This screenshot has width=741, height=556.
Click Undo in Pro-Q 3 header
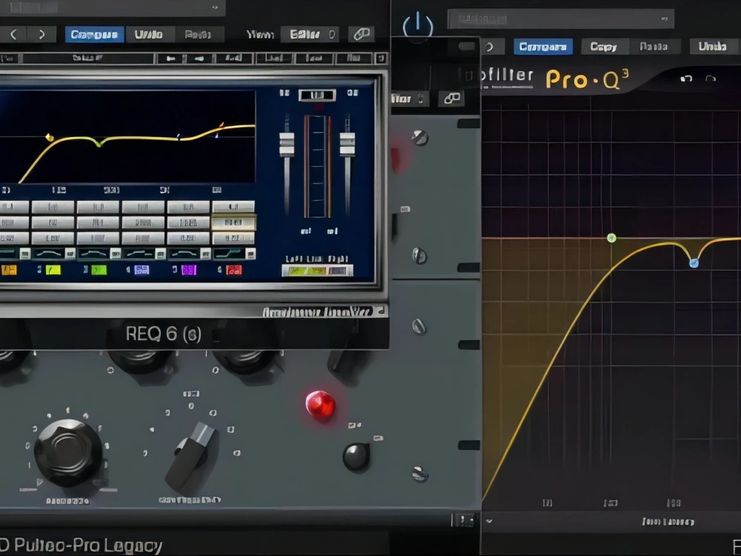click(x=713, y=46)
